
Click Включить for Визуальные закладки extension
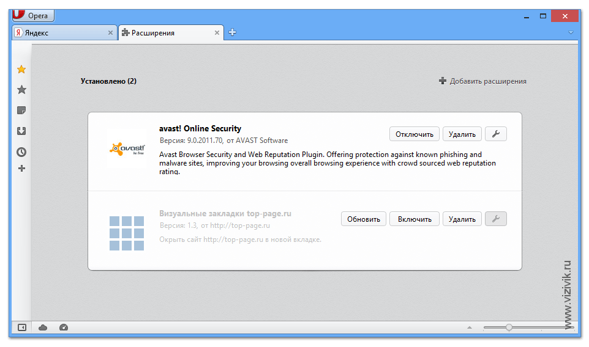point(415,219)
